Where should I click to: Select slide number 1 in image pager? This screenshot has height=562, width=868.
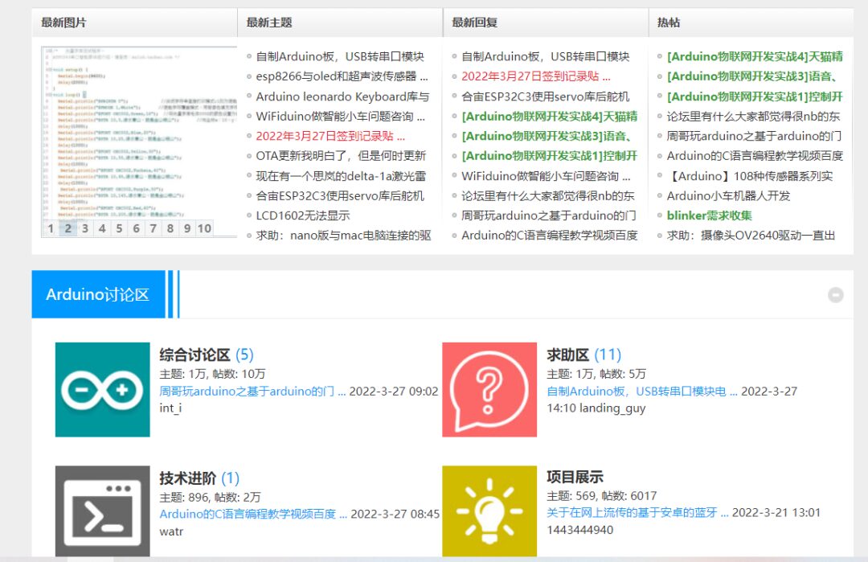(51, 228)
